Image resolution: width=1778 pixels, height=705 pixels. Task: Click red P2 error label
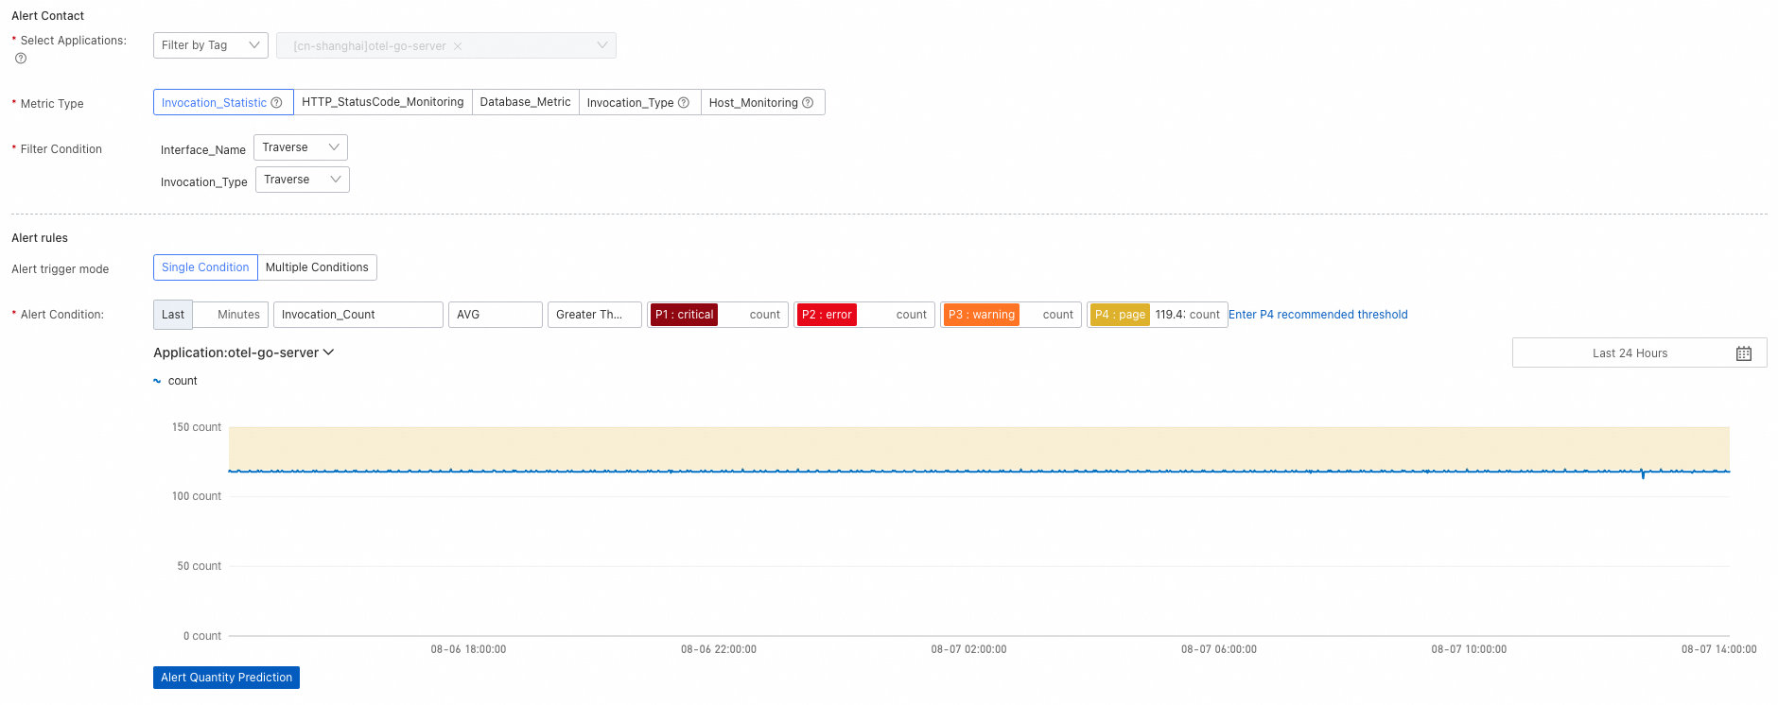click(827, 315)
